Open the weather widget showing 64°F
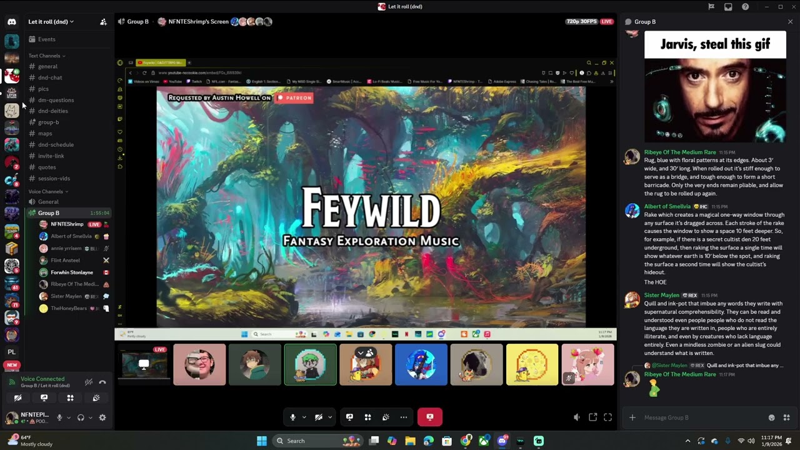800x450 pixels. coord(30,441)
